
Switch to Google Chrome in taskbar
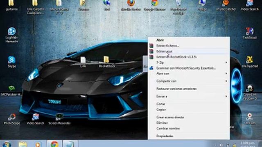54,144
